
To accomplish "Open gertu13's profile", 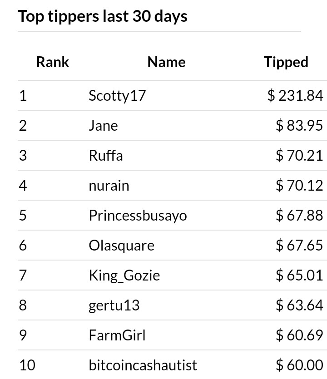I will coord(114,305).
